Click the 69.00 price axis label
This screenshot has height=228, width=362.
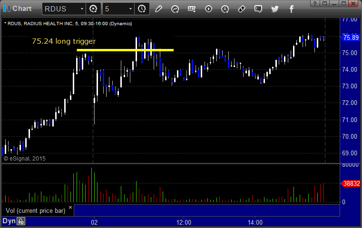click(x=350, y=153)
